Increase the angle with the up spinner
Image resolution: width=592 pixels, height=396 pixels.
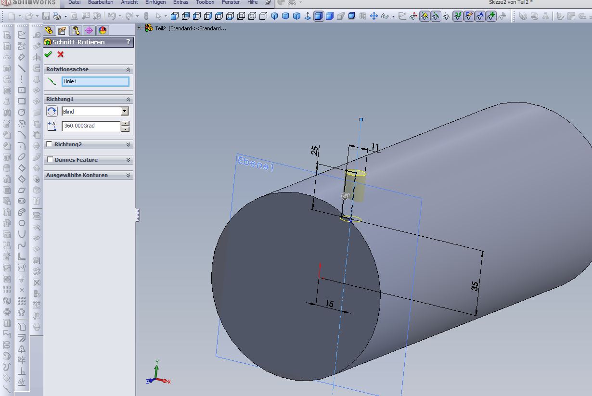126,124
